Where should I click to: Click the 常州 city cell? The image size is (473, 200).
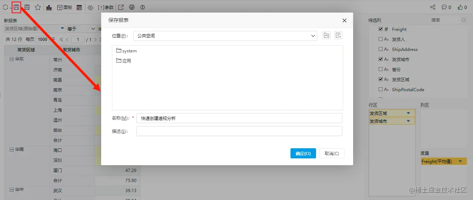pyautogui.click(x=72, y=60)
